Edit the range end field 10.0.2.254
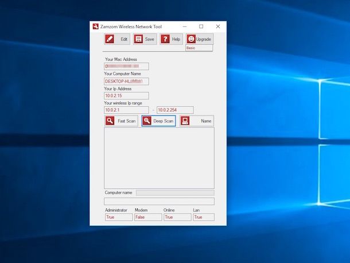This screenshot has width=350, height=263. tap(175, 110)
